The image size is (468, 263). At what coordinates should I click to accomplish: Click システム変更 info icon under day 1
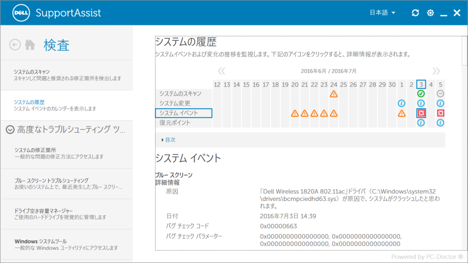pyautogui.click(x=401, y=103)
